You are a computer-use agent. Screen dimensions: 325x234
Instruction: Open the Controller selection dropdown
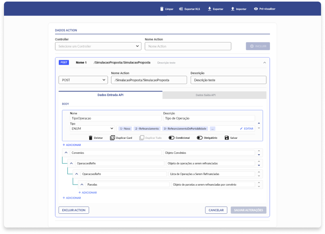coord(98,46)
